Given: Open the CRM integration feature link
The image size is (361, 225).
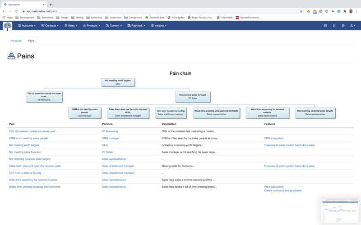Looking at the screenshot, I should point(274,138).
